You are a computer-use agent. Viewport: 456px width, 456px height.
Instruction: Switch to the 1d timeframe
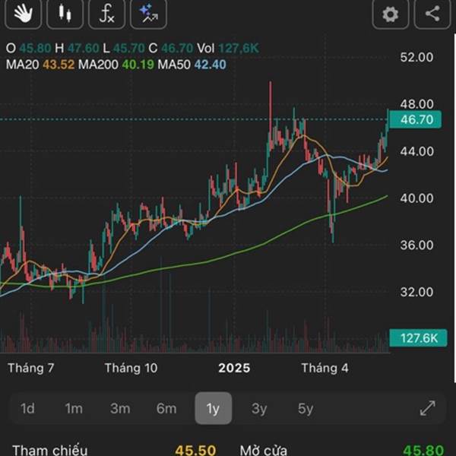(x=27, y=409)
